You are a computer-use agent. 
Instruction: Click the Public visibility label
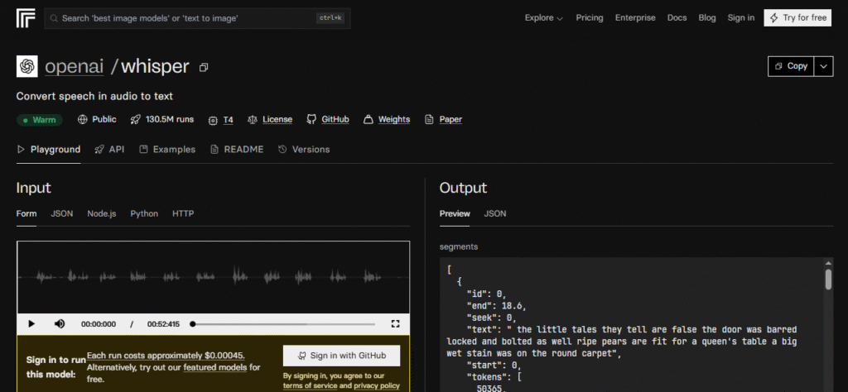(x=98, y=120)
